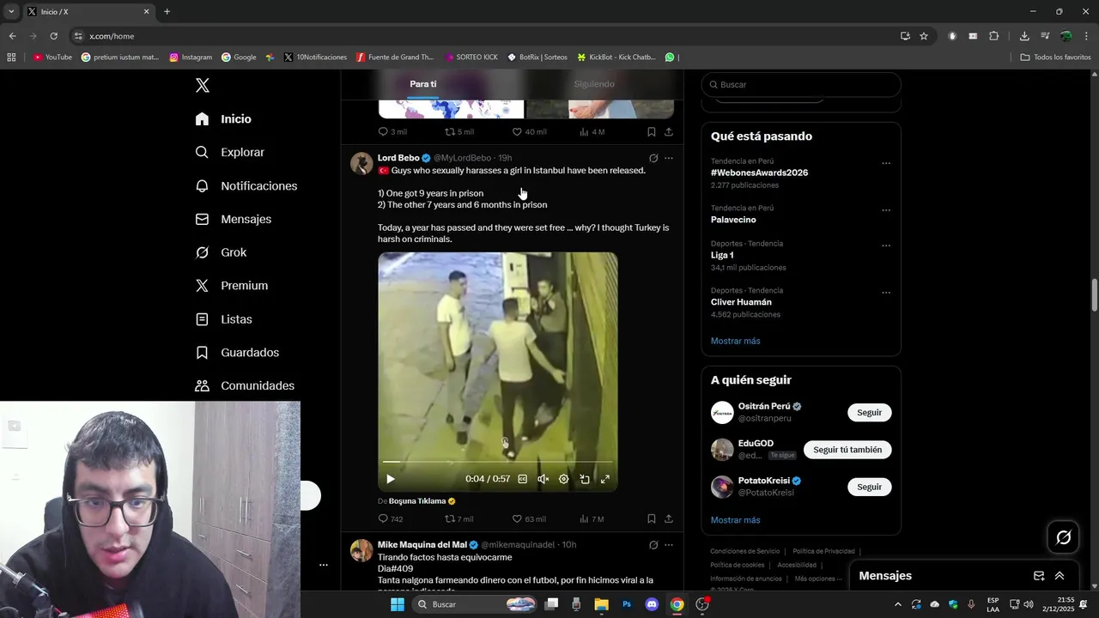Enter video fullscreen mode
This screenshot has height=618, width=1099.
coord(604,479)
